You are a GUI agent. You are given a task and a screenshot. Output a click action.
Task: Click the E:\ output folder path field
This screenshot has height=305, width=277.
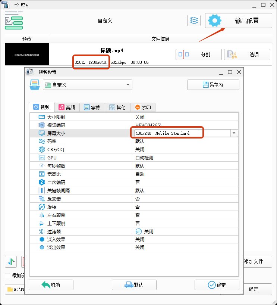pos(15,289)
